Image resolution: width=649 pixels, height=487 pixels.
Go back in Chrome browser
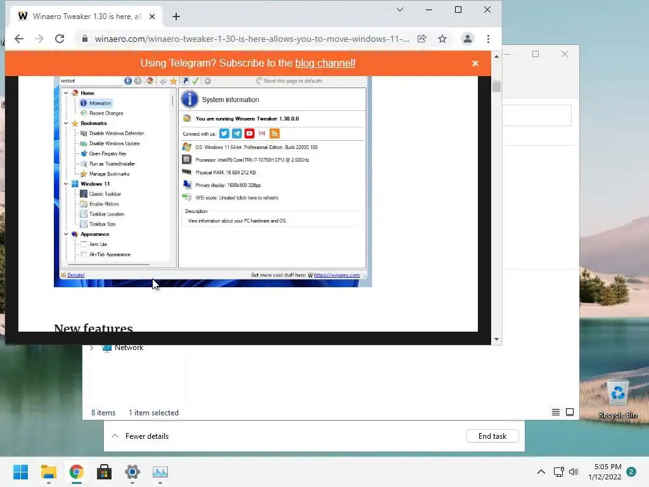pos(19,39)
